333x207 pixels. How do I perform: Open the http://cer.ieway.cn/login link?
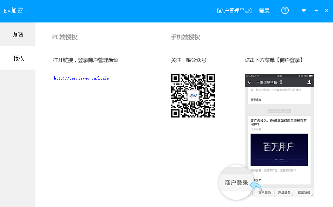click(82, 78)
